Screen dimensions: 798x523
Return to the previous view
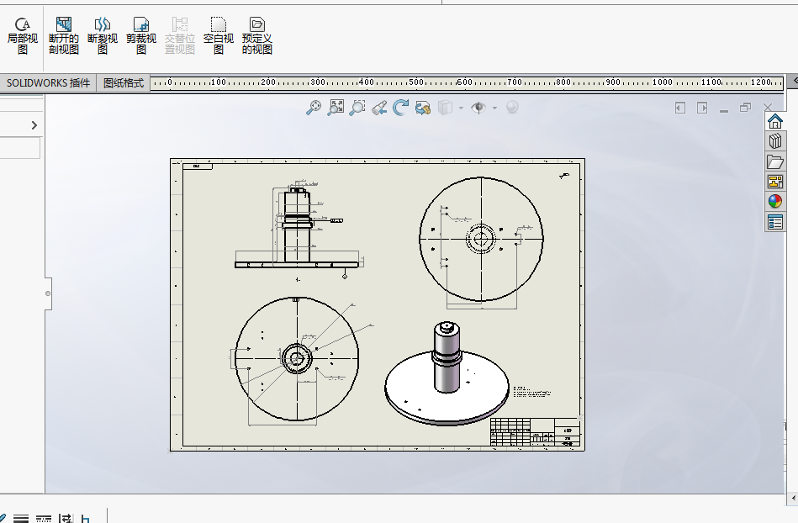coord(379,108)
